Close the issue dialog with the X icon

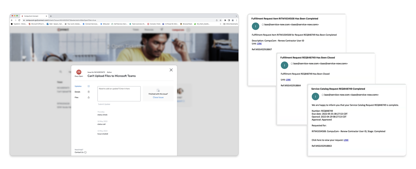(x=171, y=70)
